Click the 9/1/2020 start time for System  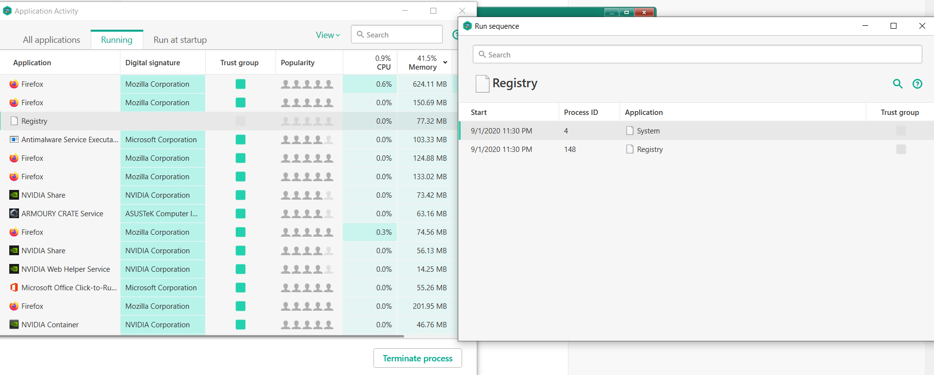[502, 131]
